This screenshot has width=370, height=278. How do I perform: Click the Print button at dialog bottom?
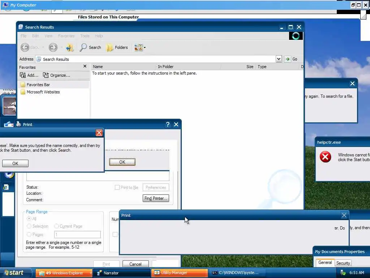(106, 264)
